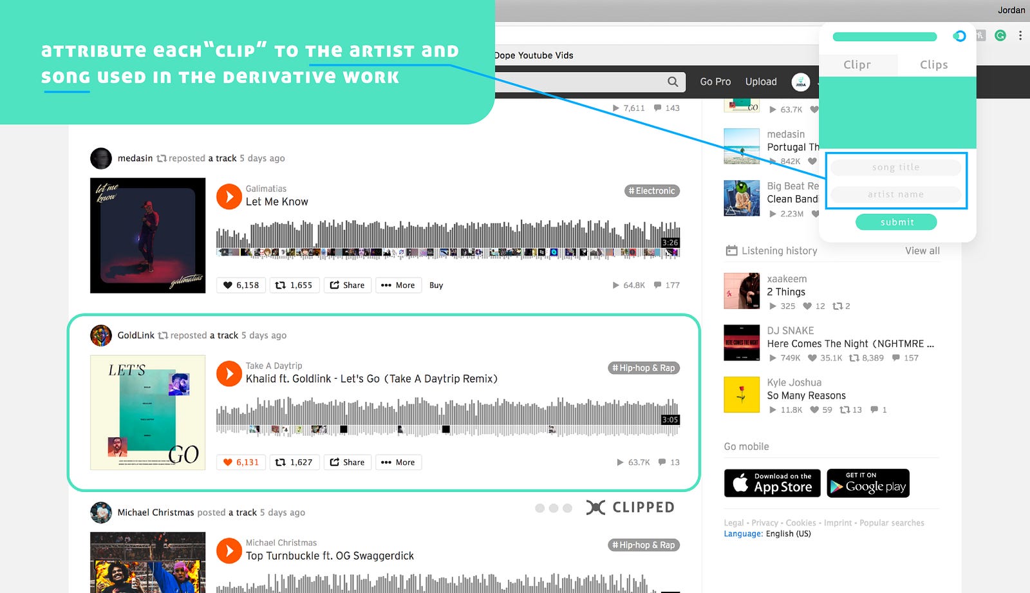Click the search magnifier icon
Viewport: 1030px width, 593px height.
pos(673,82)
